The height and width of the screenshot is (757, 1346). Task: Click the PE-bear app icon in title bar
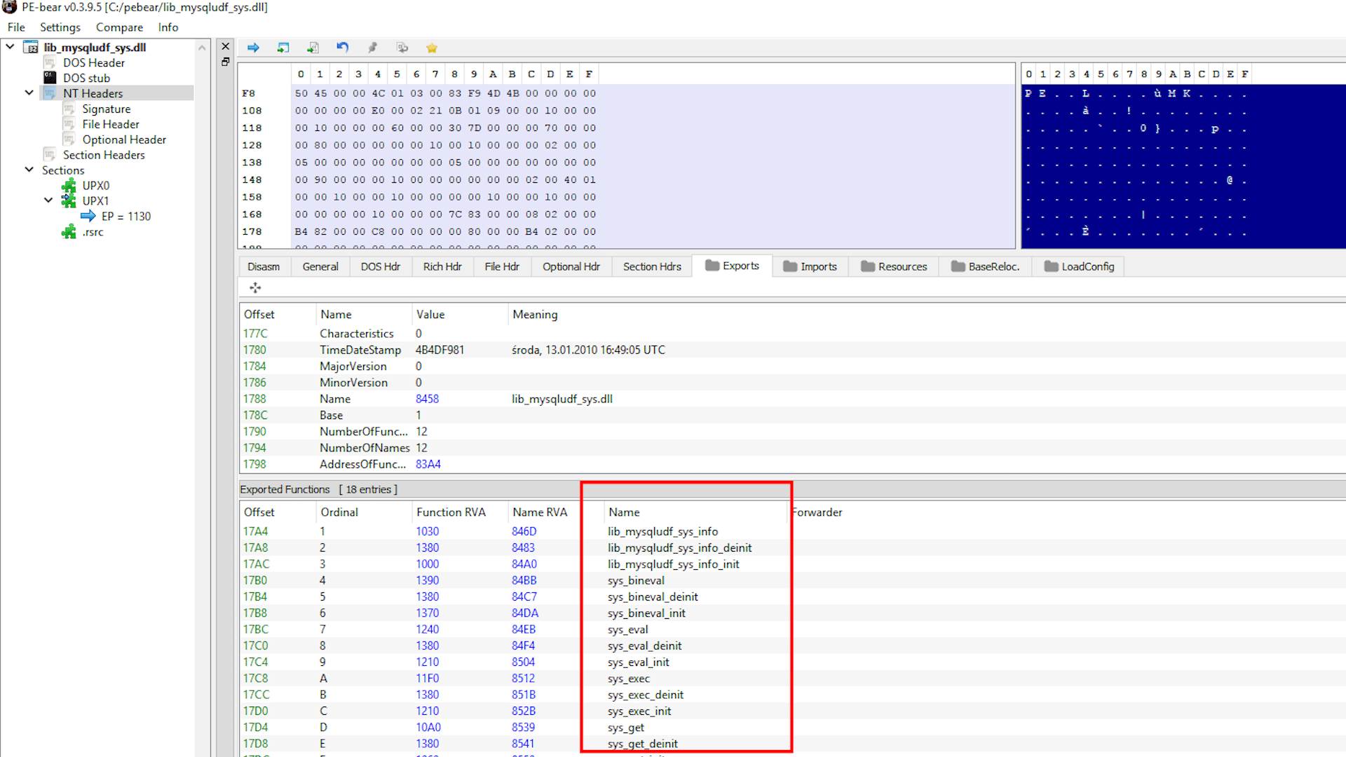point(10,7)
